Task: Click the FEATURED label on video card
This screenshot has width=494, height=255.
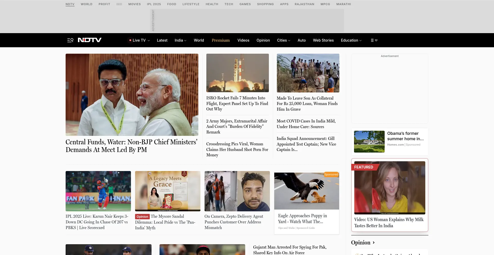Action: (x=363, y=167)
